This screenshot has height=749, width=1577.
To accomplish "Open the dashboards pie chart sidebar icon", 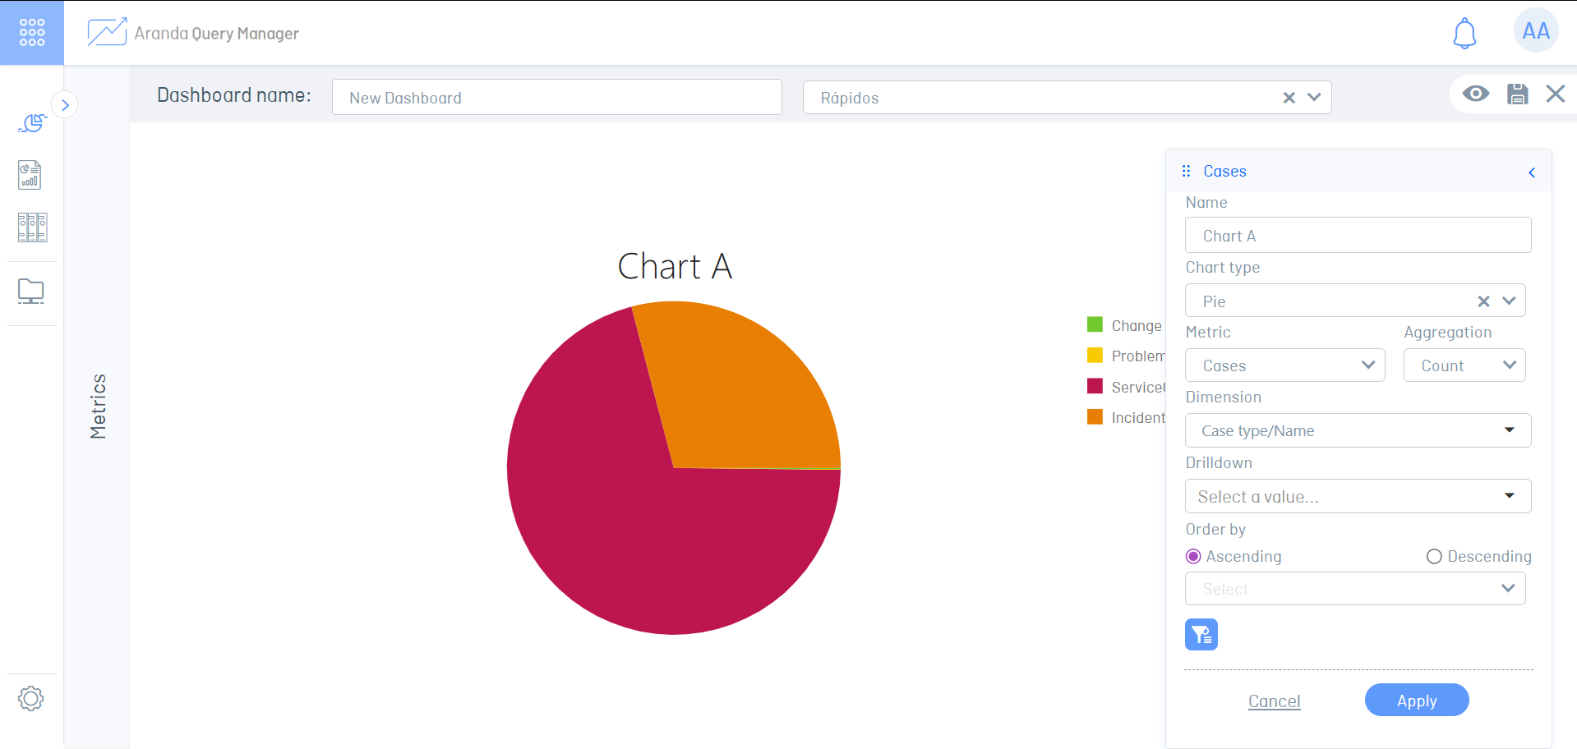I will [32, 123].
